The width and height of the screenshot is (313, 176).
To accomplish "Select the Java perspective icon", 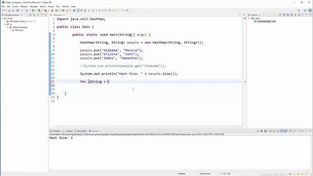I will point(310,10).
